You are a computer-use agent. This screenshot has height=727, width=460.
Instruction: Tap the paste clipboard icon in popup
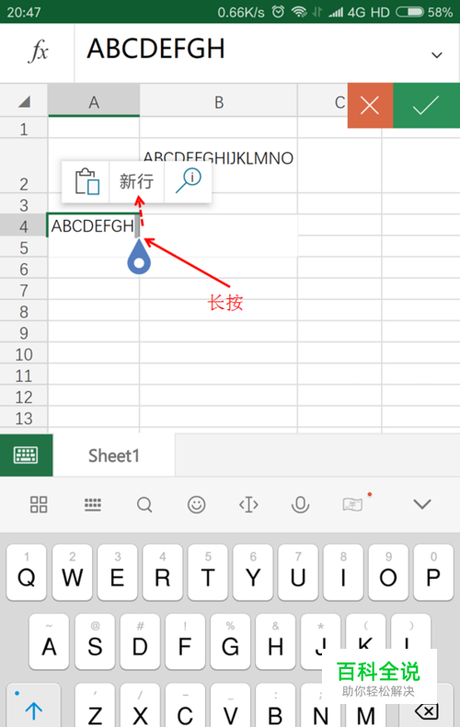pos(86,181)
